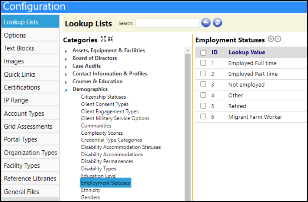Select Disability Accommodations in the tree
This screenshot has width=308, height=202.
[x=112, y=154]
